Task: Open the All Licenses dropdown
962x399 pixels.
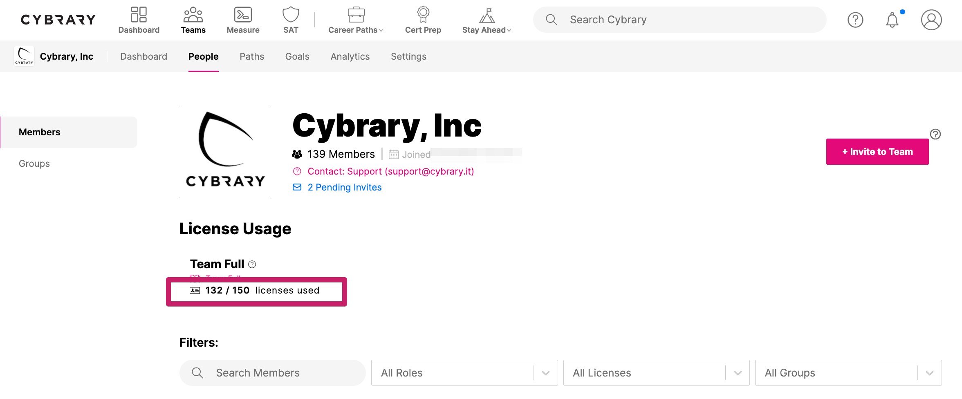Action: coord(657,373)
